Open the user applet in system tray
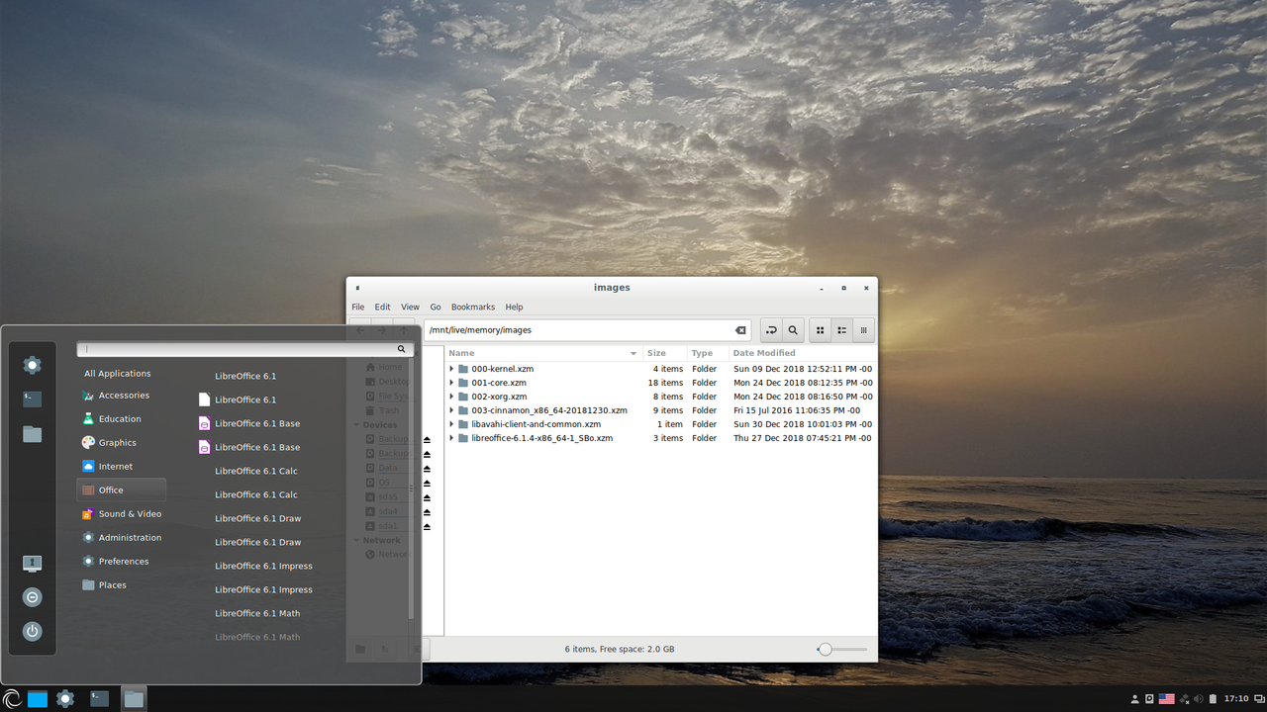 [x=1134, y=699]
